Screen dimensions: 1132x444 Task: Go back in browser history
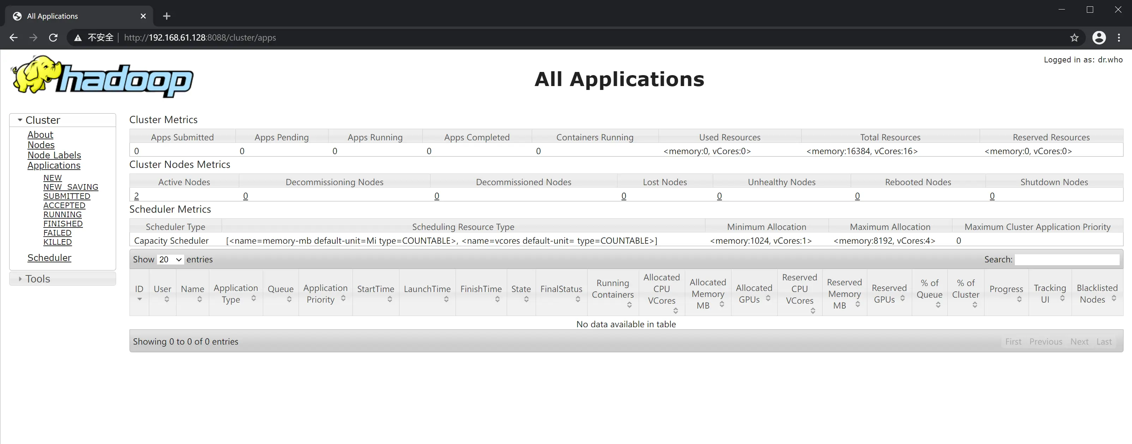pyautogui.click(x=13, y=37)
